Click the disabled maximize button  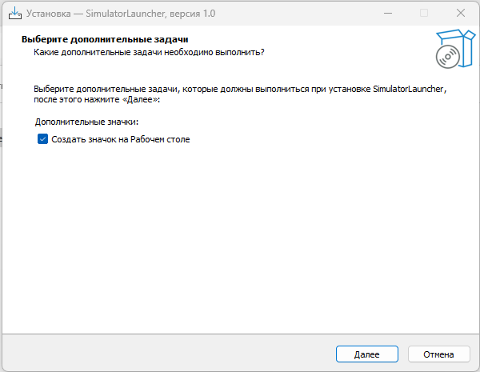click(x=424, y=13)
